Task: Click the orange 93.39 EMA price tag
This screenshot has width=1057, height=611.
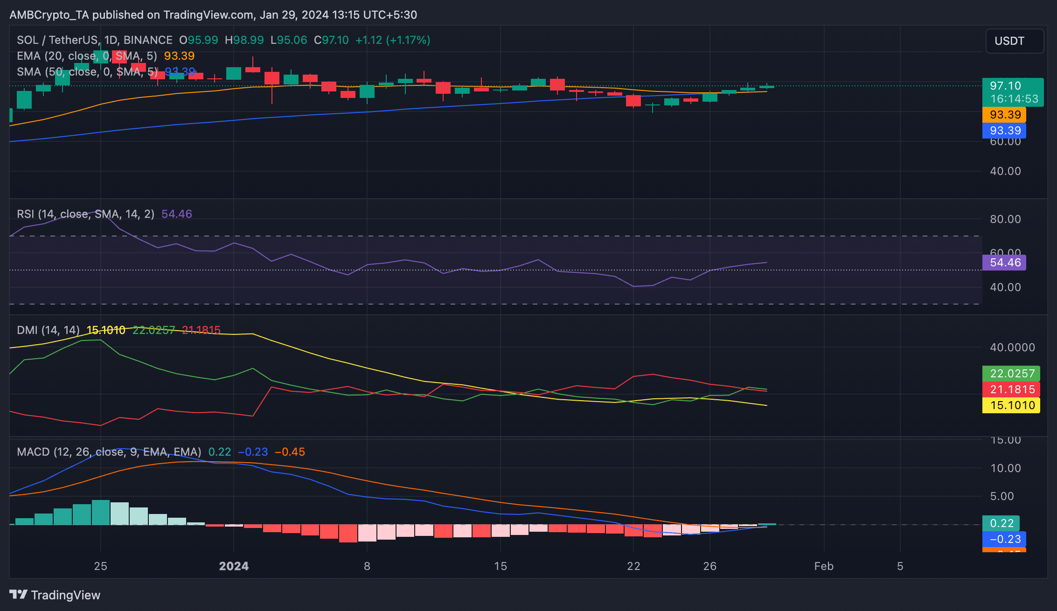Action: pyautogui.click(x=1004, y=115)
